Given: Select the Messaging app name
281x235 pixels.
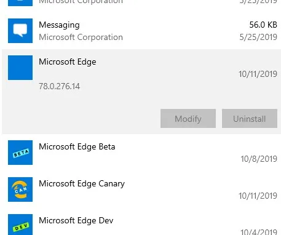Looking at the screenshot, I should [59, 25].
